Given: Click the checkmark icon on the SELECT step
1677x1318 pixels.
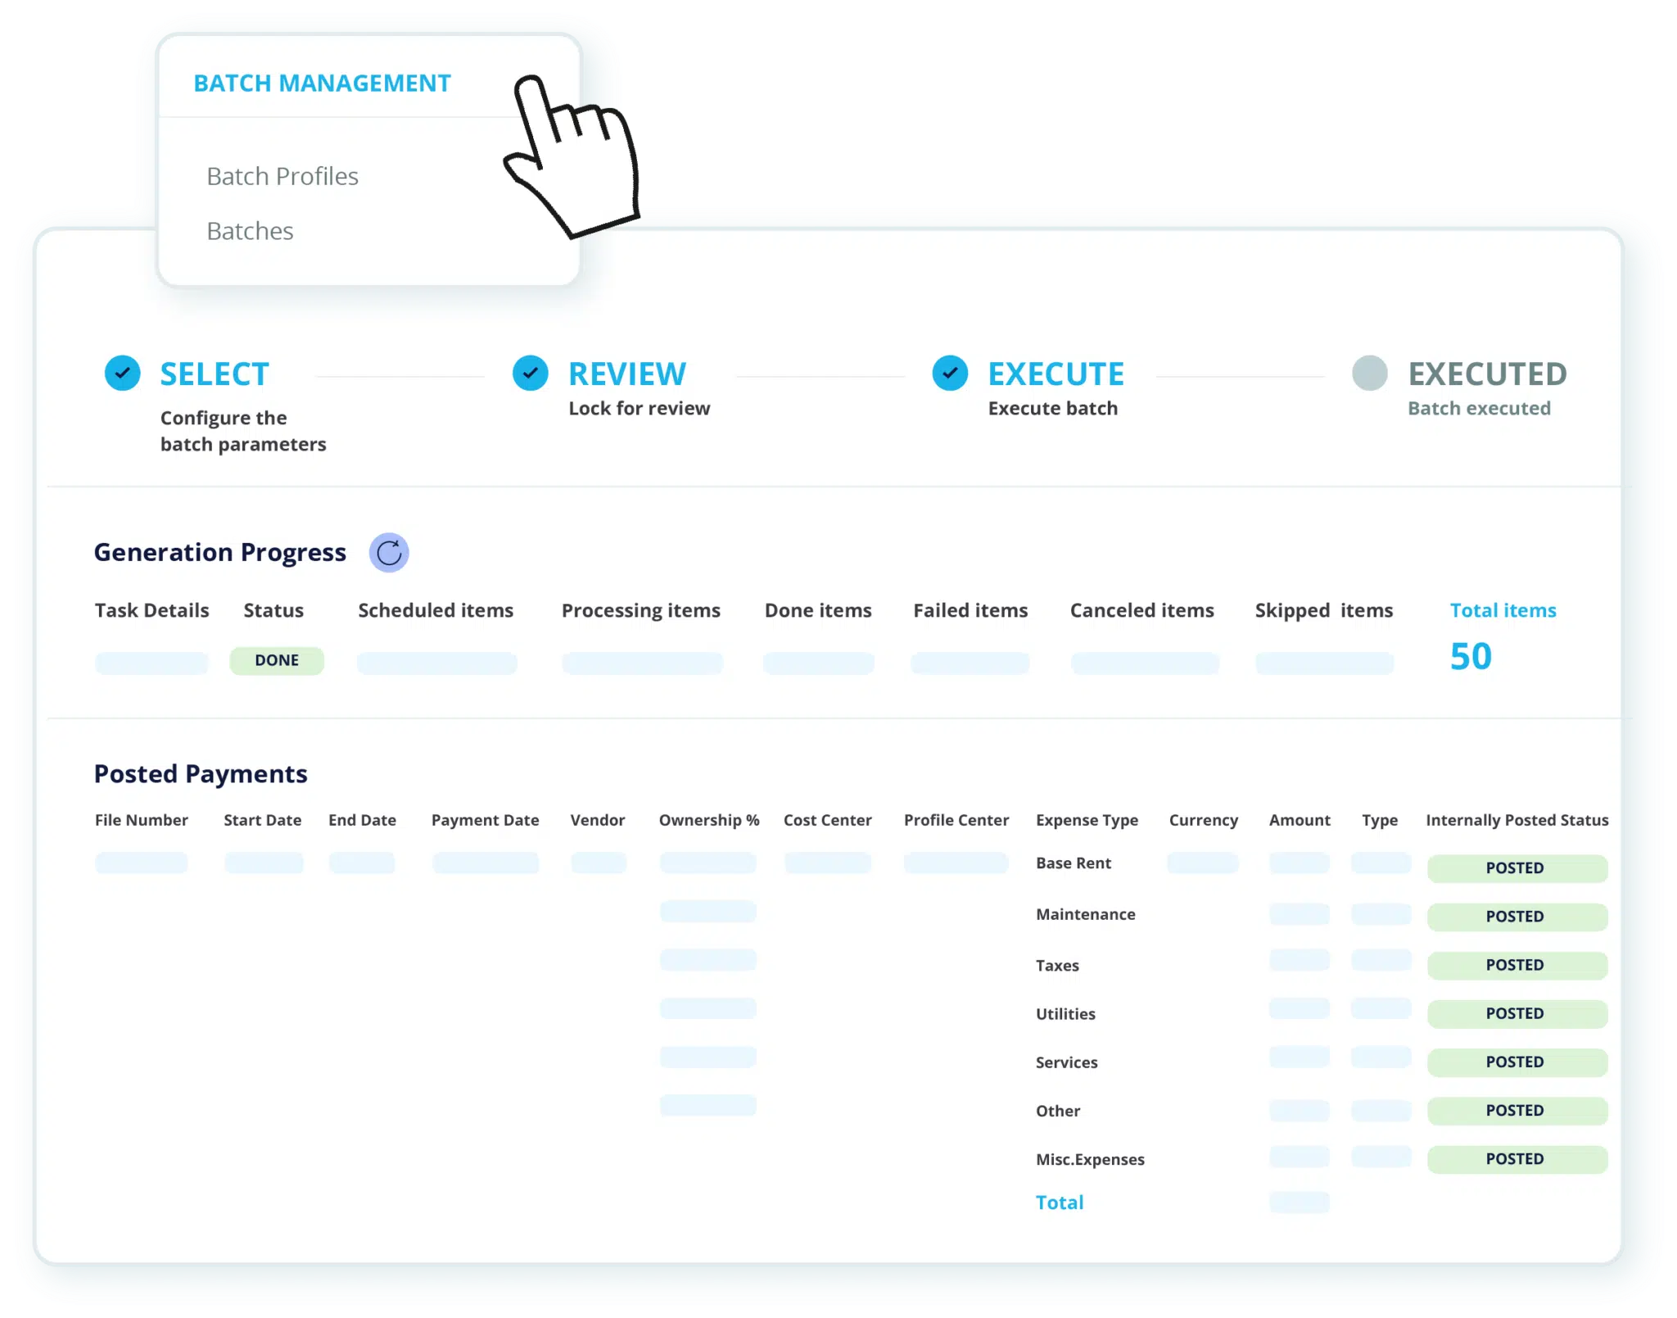Looking at the screenshot, I should pos(123,373).
